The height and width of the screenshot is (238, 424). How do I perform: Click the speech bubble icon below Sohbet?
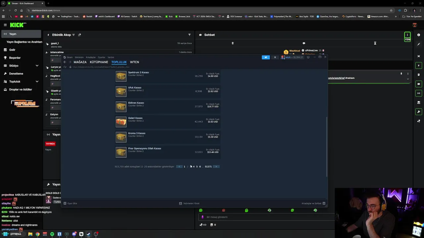click(x=304, y=43)
